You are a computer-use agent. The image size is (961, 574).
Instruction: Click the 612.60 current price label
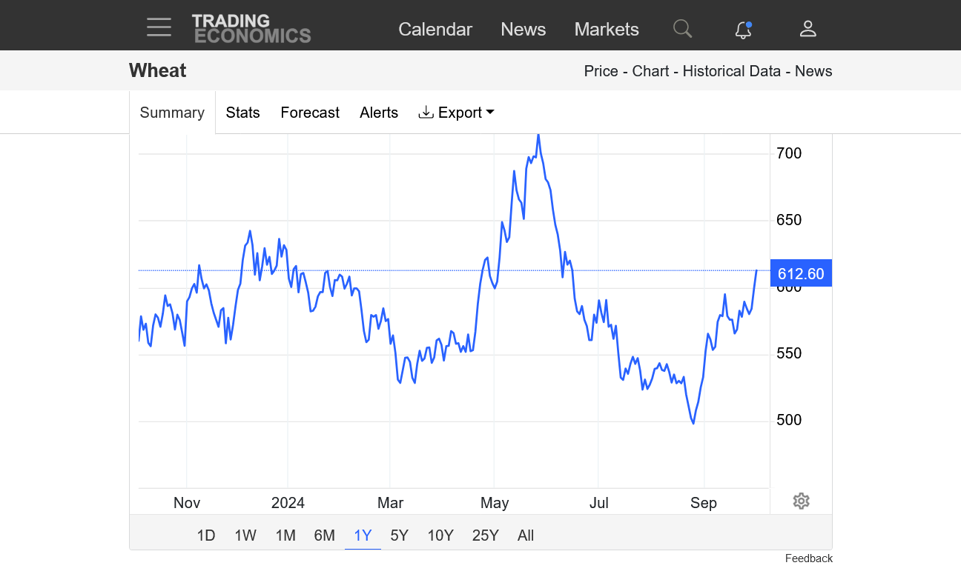tap(801, 274)
